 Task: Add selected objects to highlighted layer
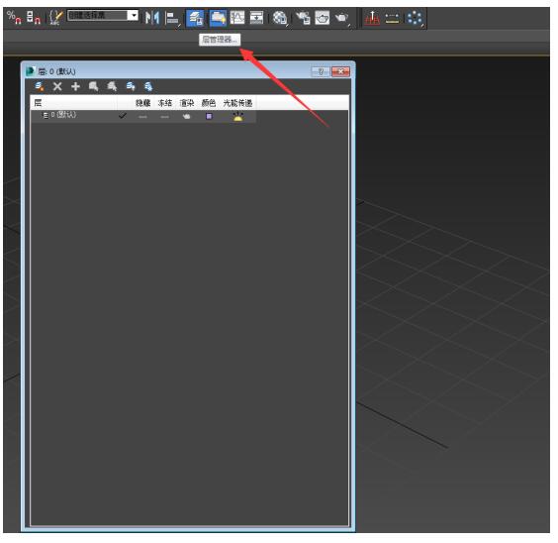tap(75, 86)
